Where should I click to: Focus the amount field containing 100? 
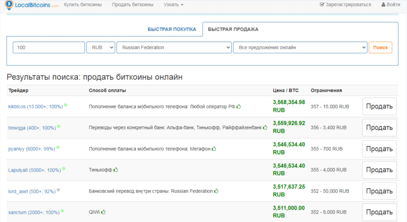49,48
